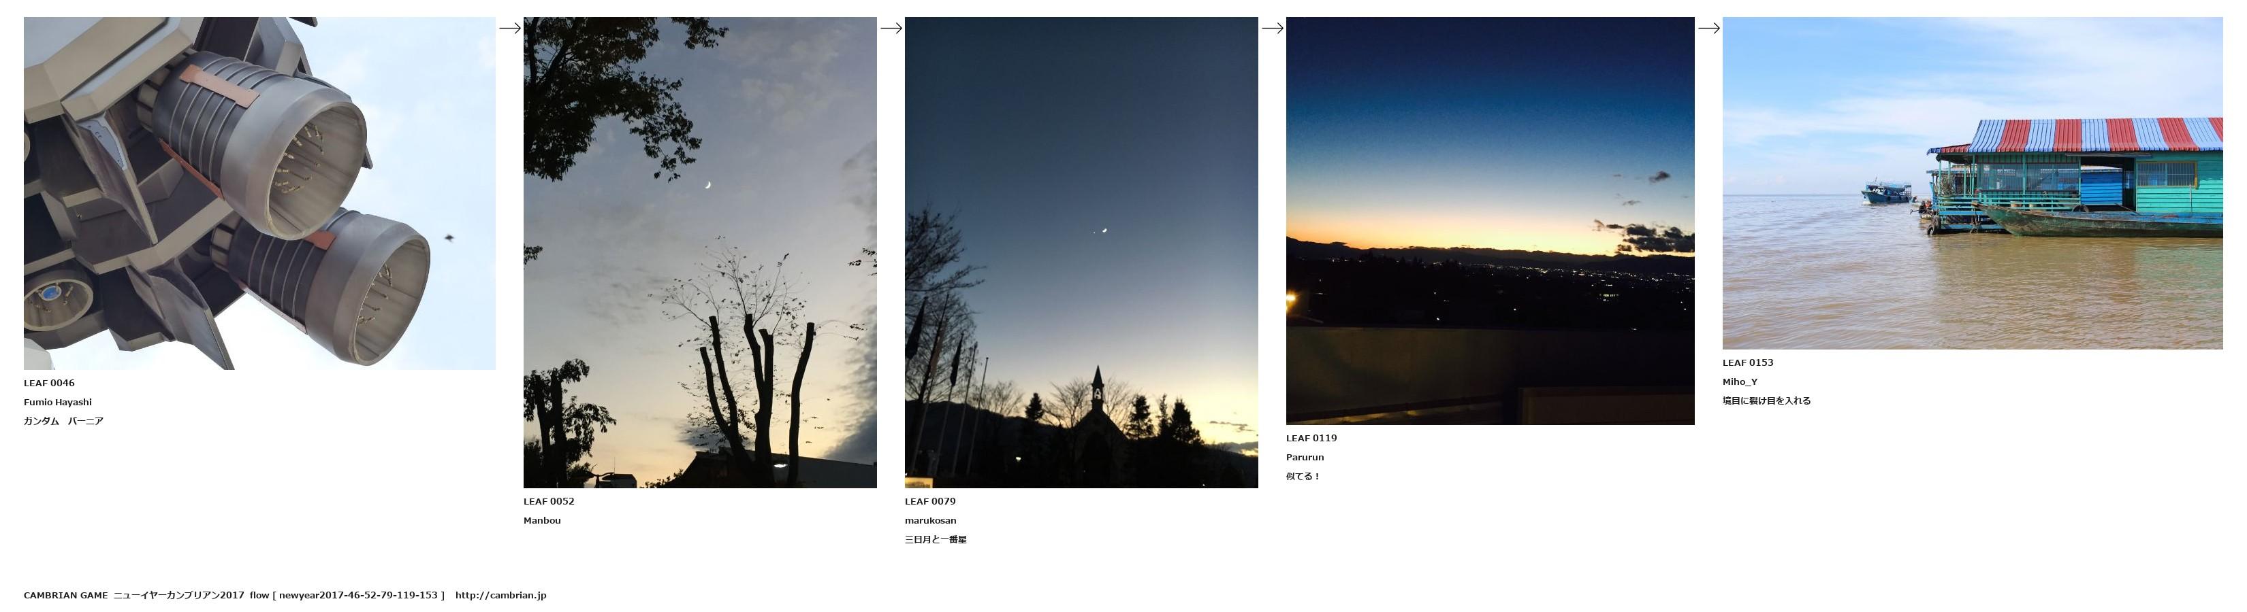Select author name Manbou

(542, 521)
